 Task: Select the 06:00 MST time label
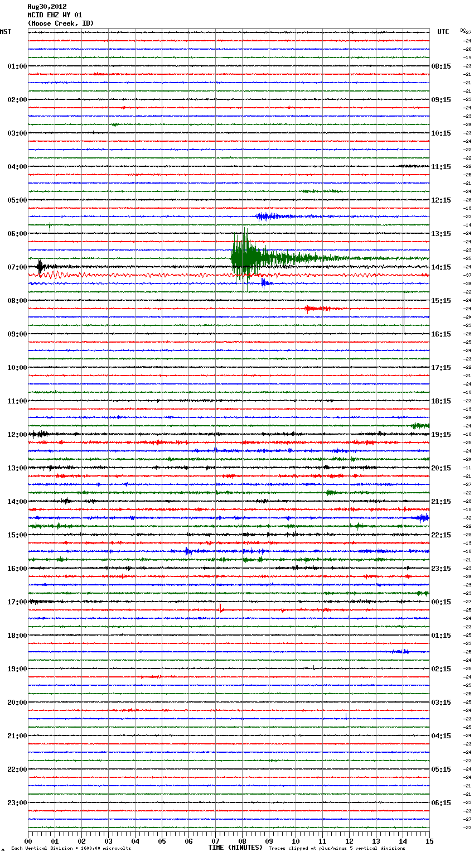(x=17, y=234)
